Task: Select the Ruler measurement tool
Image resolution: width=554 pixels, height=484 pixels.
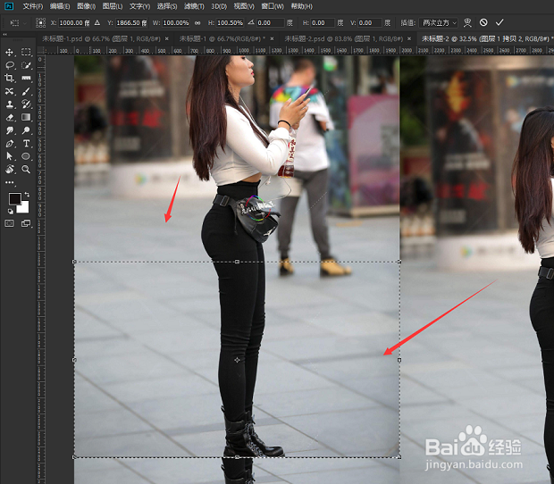Action: (26, 79)
